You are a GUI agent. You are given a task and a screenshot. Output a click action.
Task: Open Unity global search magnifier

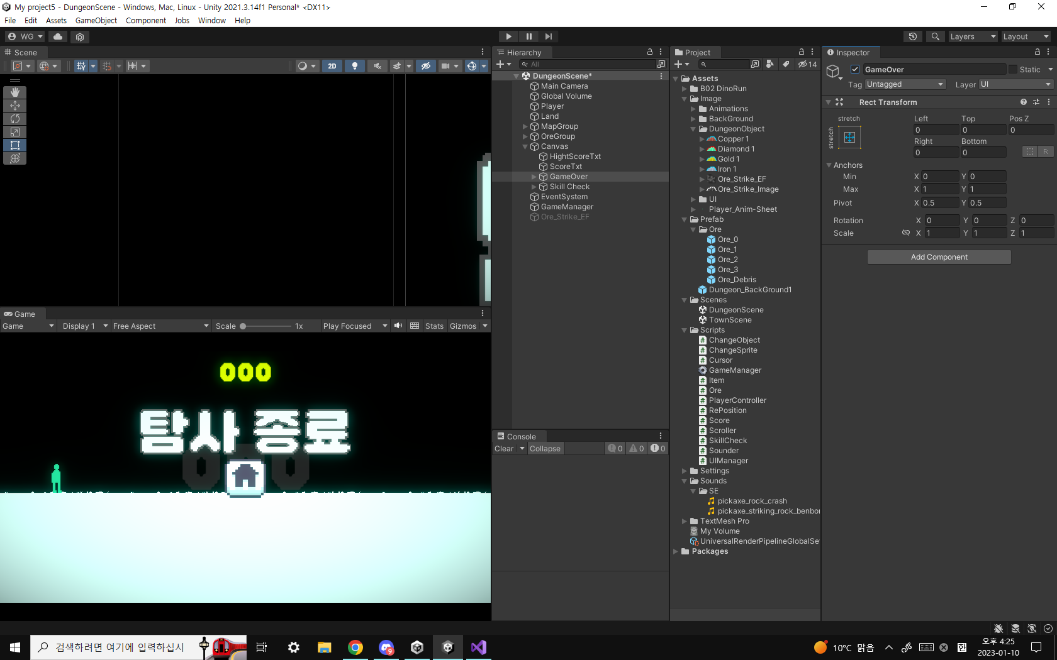pos(936,36)
